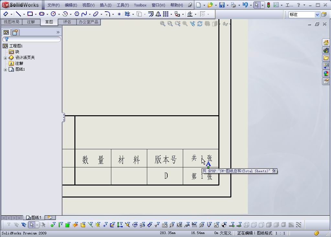Open the Rectangle tool dropdown arrow
The image size is (331, 237).
click(x=36, y=14)
